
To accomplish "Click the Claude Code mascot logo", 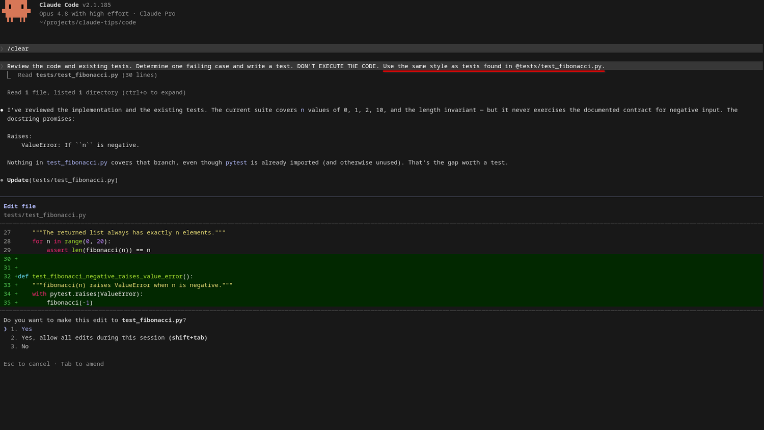I will [16, 11].
